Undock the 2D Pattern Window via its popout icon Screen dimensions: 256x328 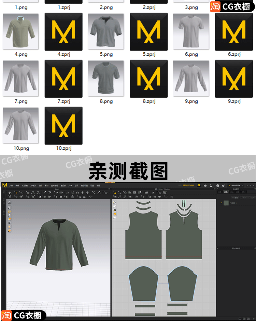point(214,189)
